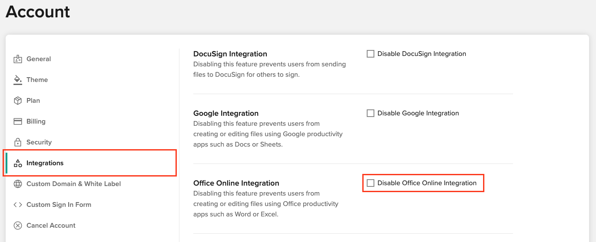This screenshot has width=596, height=242.
Task: Check Disable Office Online Integration box
Action: 371,183
